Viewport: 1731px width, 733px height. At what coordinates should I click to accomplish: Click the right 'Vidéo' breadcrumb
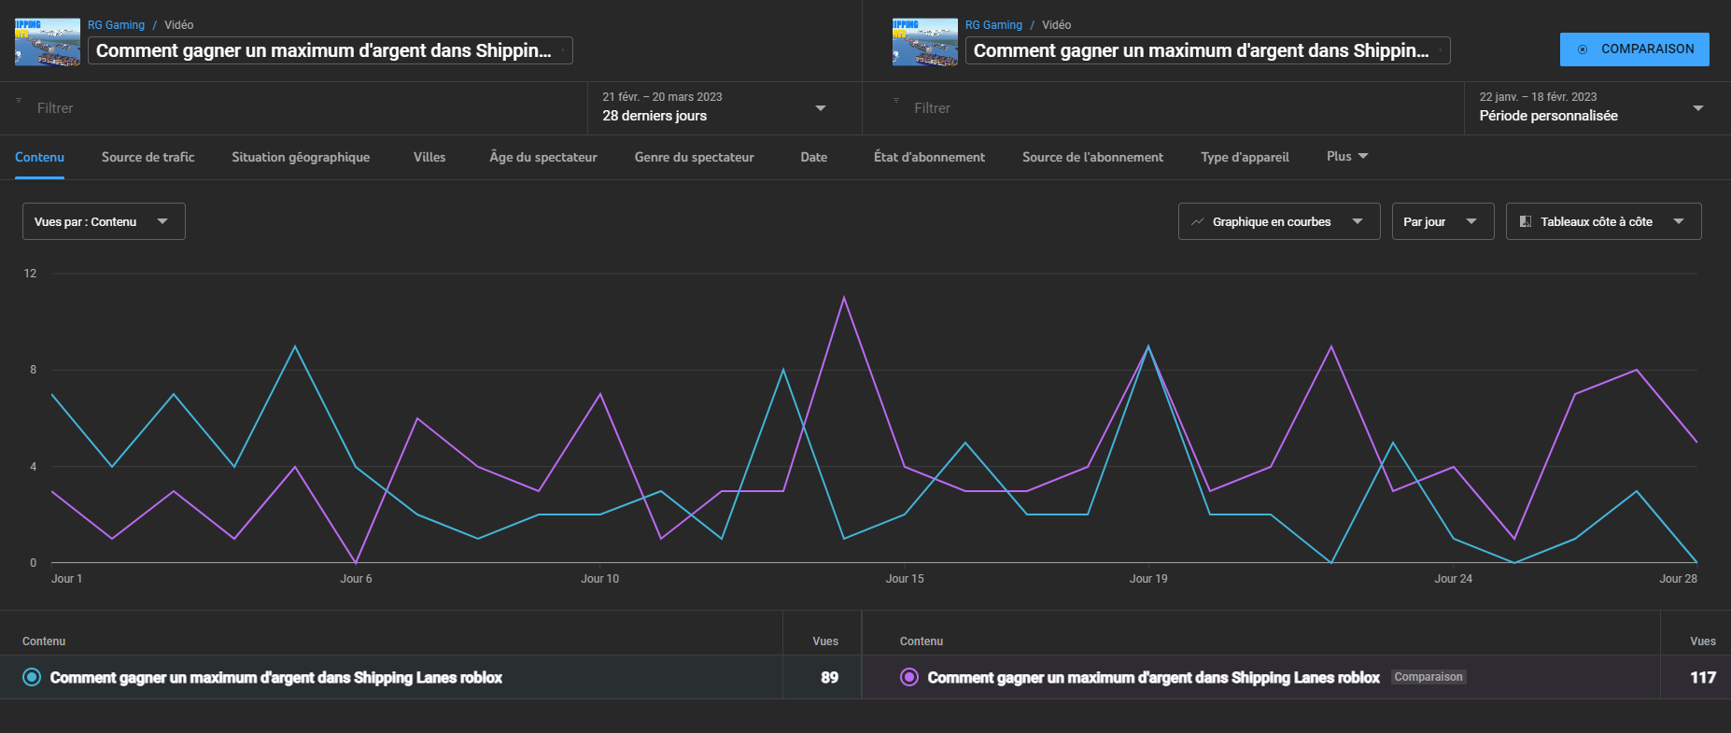coord(1057,25)
